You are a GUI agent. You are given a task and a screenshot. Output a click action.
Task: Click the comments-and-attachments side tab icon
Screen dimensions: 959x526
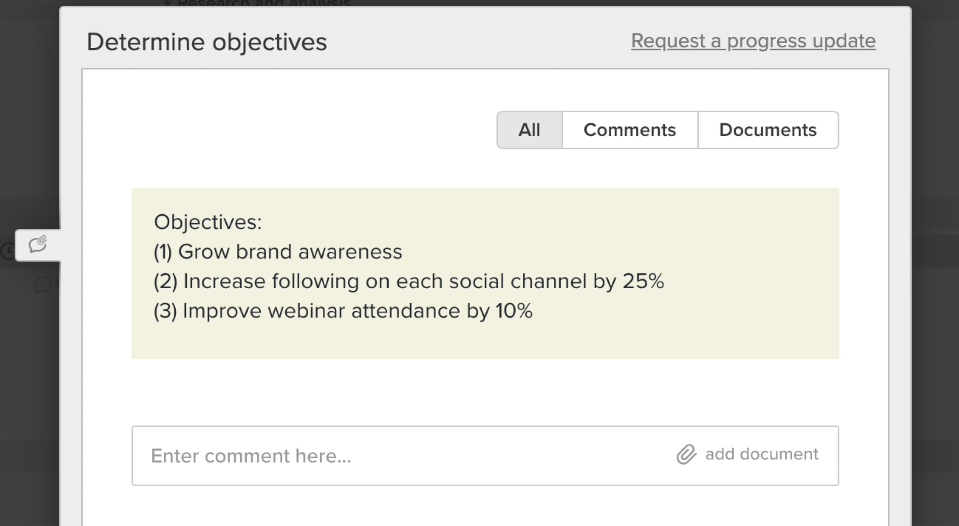38,245
